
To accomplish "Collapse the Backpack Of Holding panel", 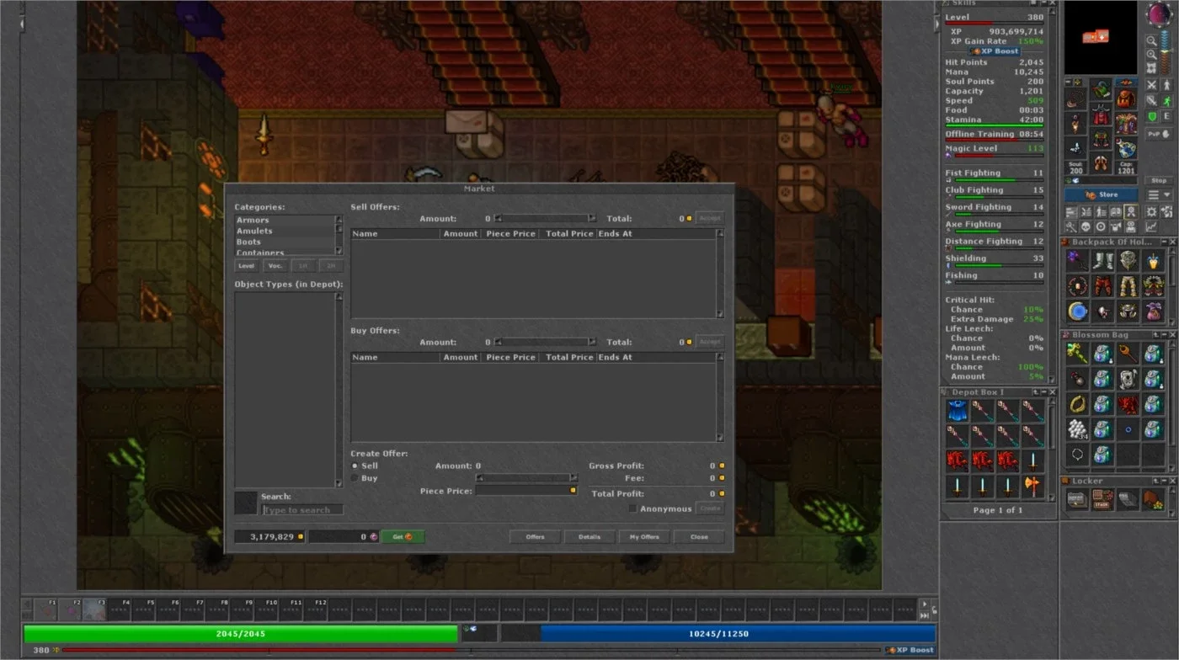I will [x=1163, y=242].
